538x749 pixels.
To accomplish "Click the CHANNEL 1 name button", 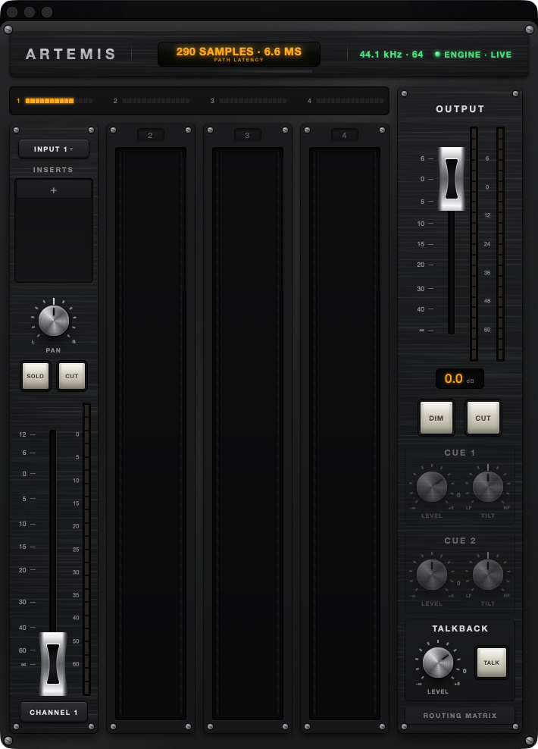I will point(54,712).
